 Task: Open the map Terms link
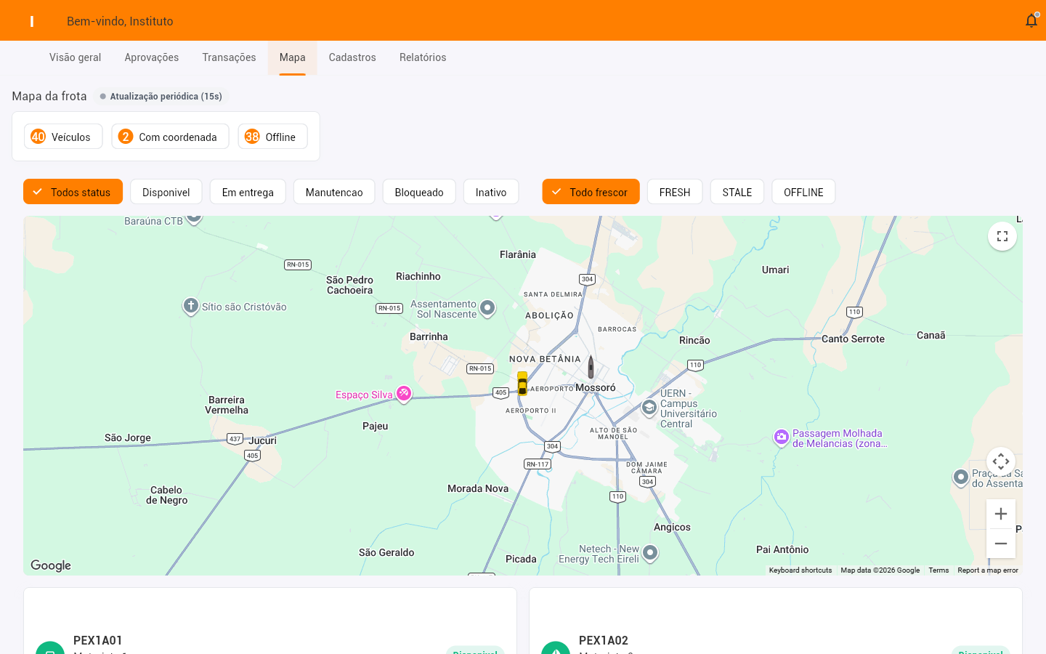938,570
